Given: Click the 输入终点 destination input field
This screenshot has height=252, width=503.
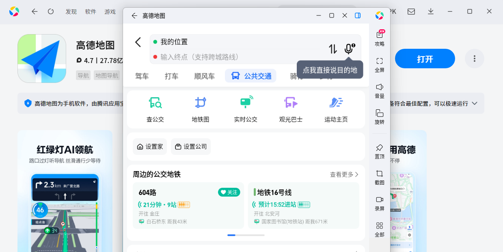Looking at the screenshot, I should [x=240, y=57].
